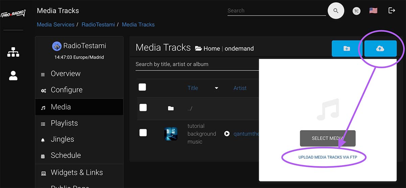Open the Schedule menu item
Viewport: 406px width, 188px height.
[x=79, y=155]
